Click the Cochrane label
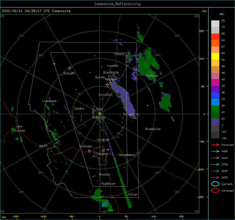Image resolution: width=235 pixels, height=220 pixels. [x=85, y=146]
